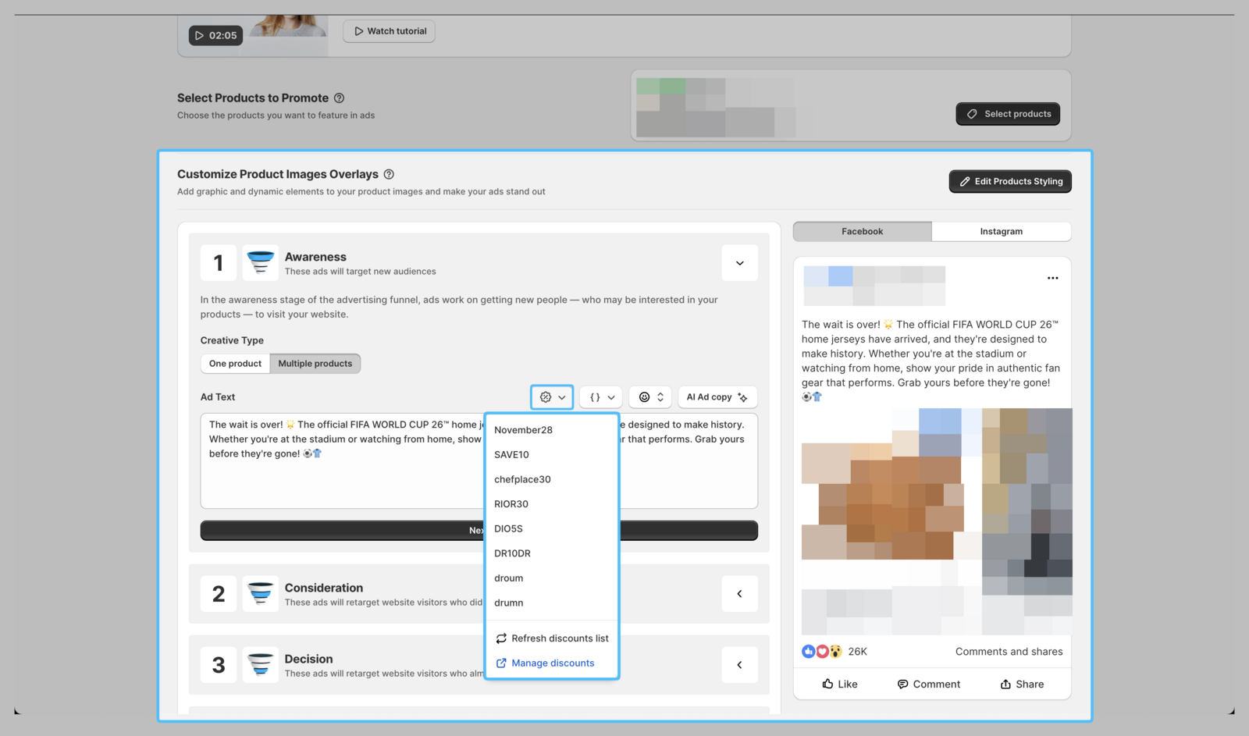Expand the Consideration section

(739, 594)
